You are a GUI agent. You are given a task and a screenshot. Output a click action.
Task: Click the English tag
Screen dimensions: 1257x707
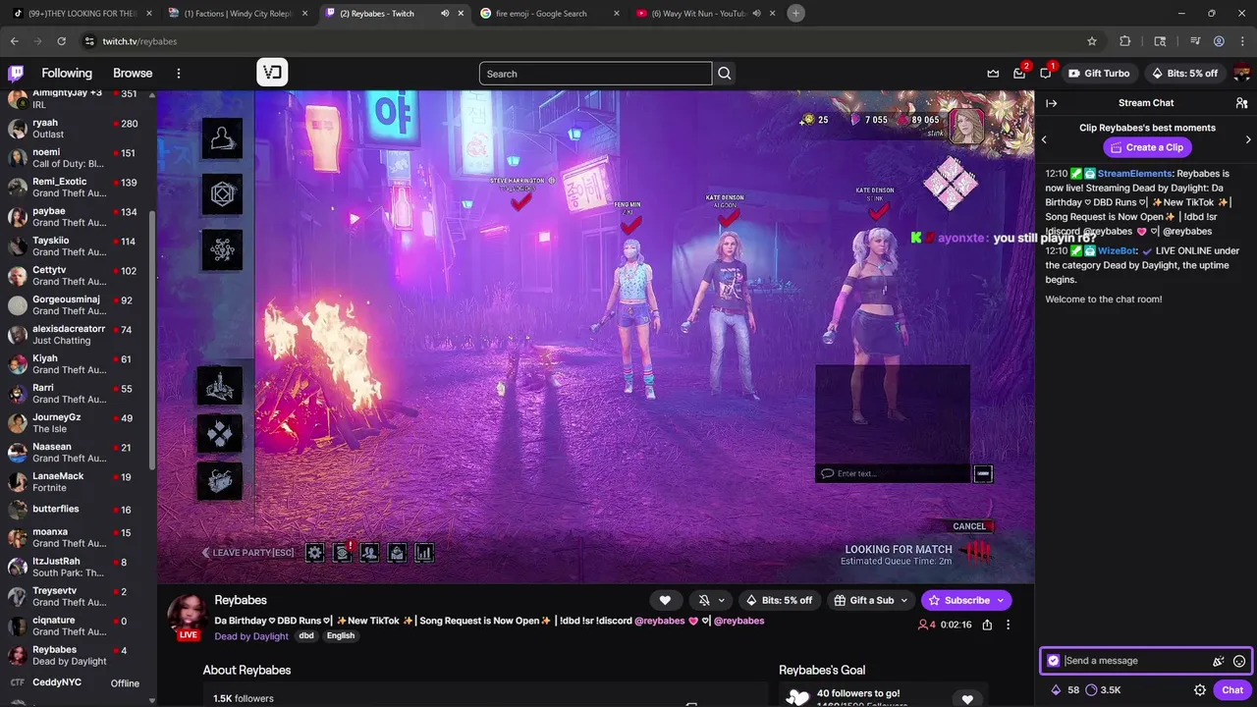(x=341, y=636)
